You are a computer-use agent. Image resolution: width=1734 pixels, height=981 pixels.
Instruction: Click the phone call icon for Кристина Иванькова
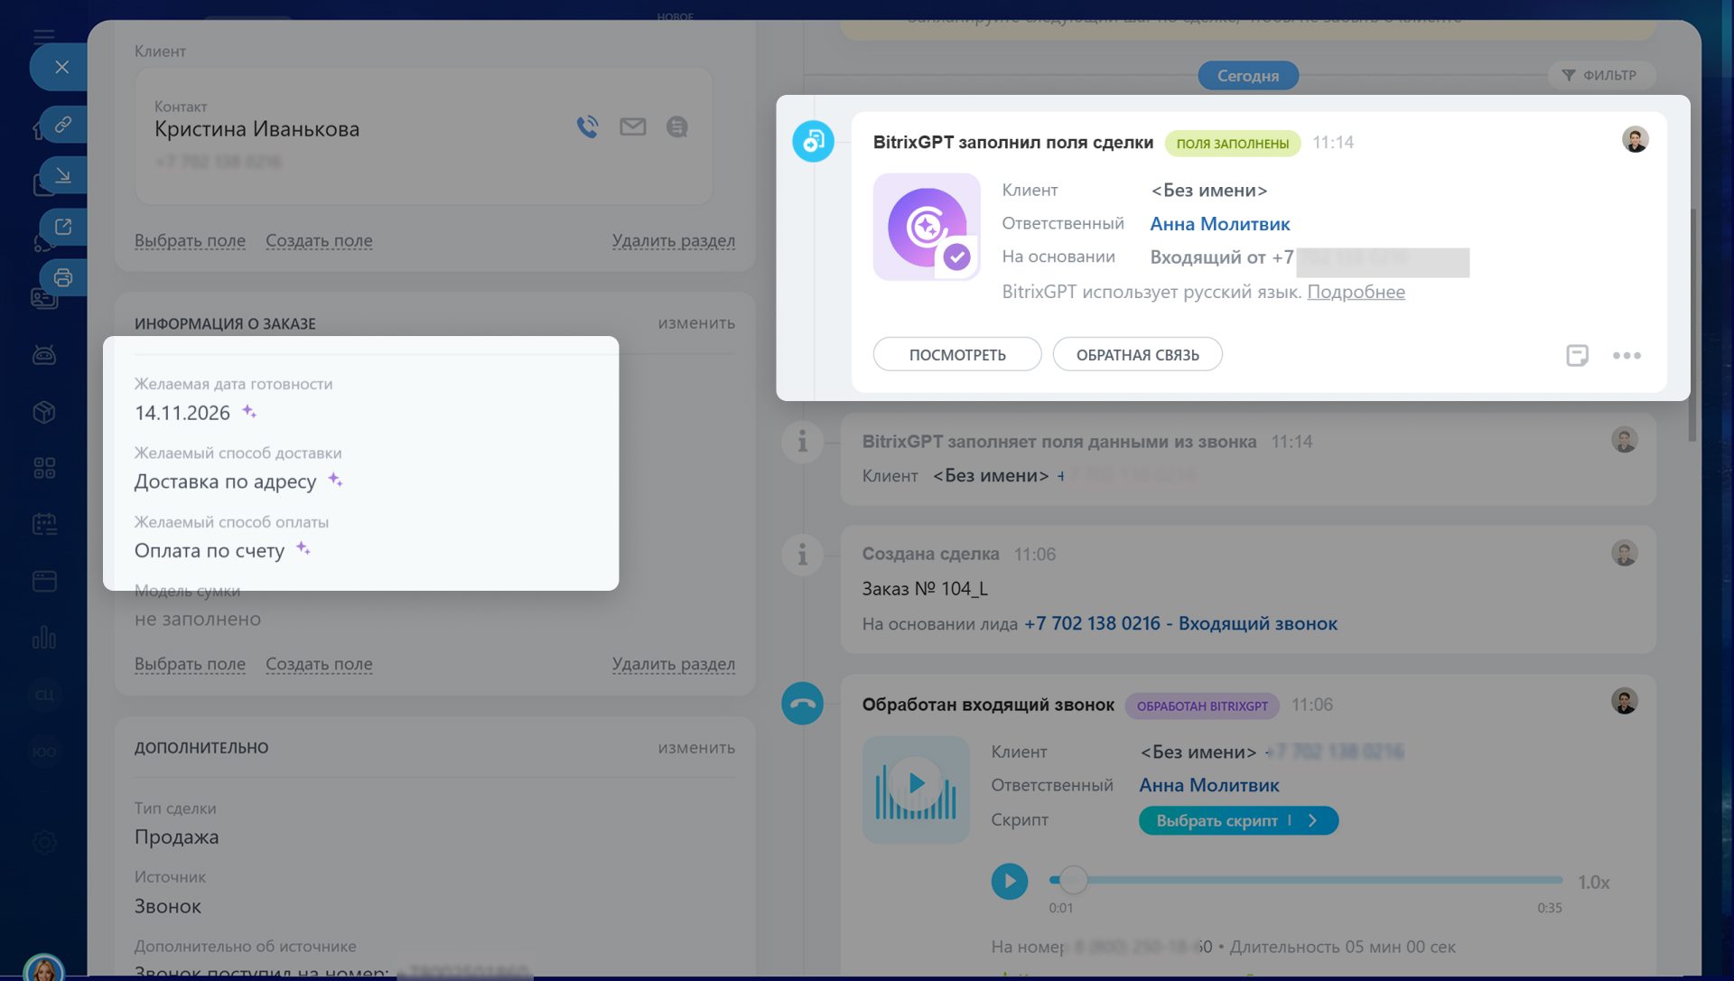[587, 126]
